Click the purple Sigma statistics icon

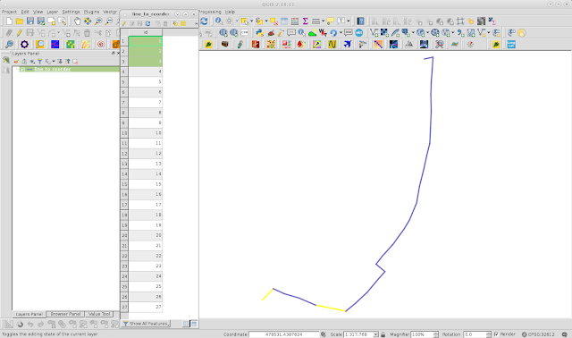pos(306,21)
